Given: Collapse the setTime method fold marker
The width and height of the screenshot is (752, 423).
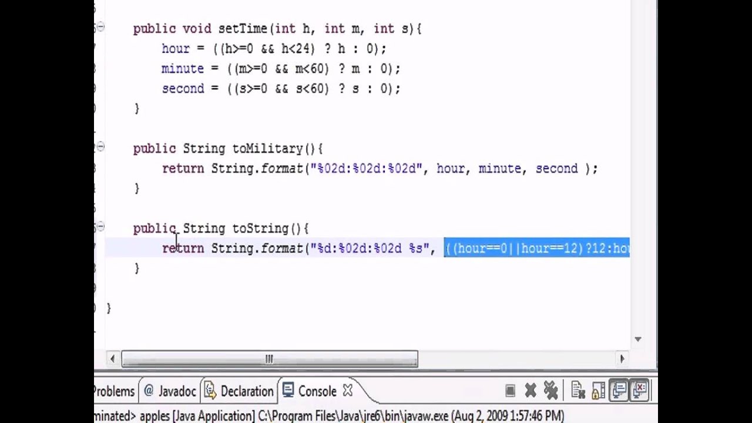Looking at the screenshot, I should (100, 27).
